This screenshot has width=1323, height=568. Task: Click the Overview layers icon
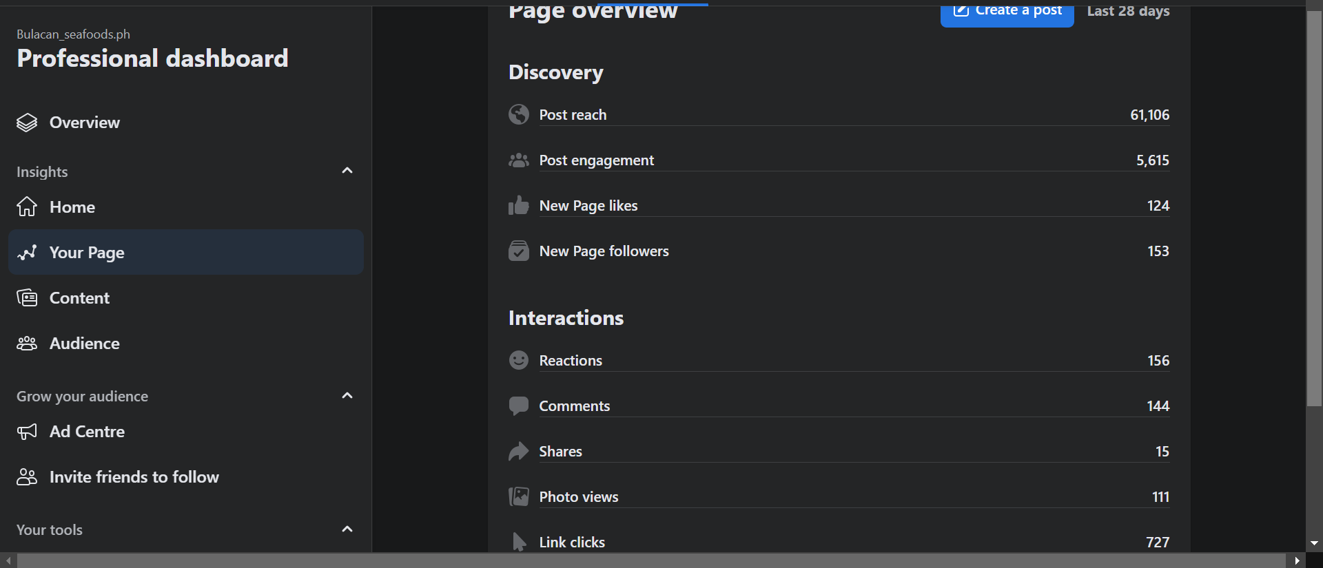tap(27, 123)
